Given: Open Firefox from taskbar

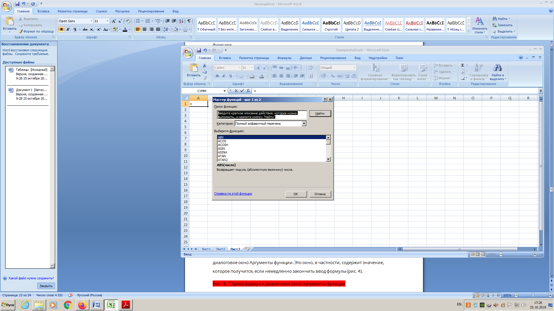Looking at the screenshot, I should pyautogui.click(x=82, y=305).
